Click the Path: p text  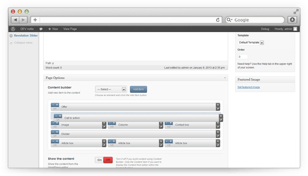[x=50, y=63]
